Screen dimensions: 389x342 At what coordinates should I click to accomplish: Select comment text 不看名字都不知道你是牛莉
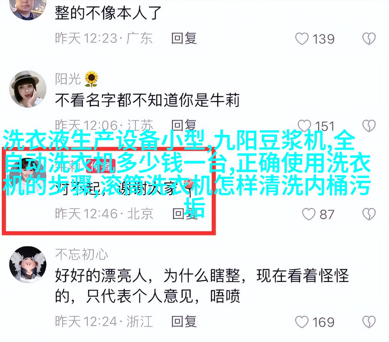click(147, 100)
